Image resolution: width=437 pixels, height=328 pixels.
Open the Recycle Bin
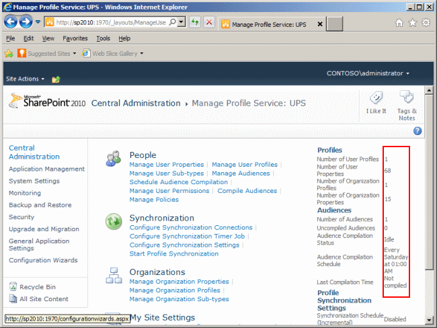click(x=32, y=287)
